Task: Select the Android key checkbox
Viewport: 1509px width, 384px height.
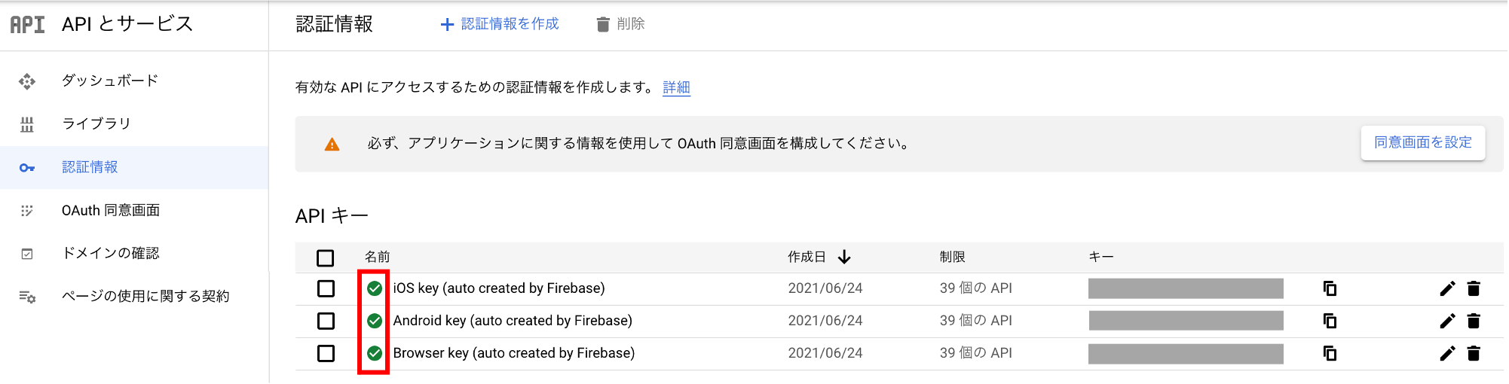Action: (x=326, y=321)
